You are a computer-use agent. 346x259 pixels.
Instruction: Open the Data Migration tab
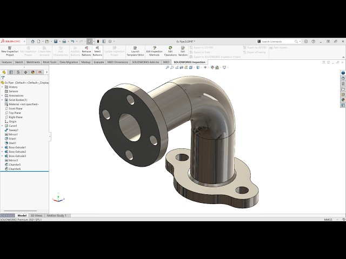(69, 62)
